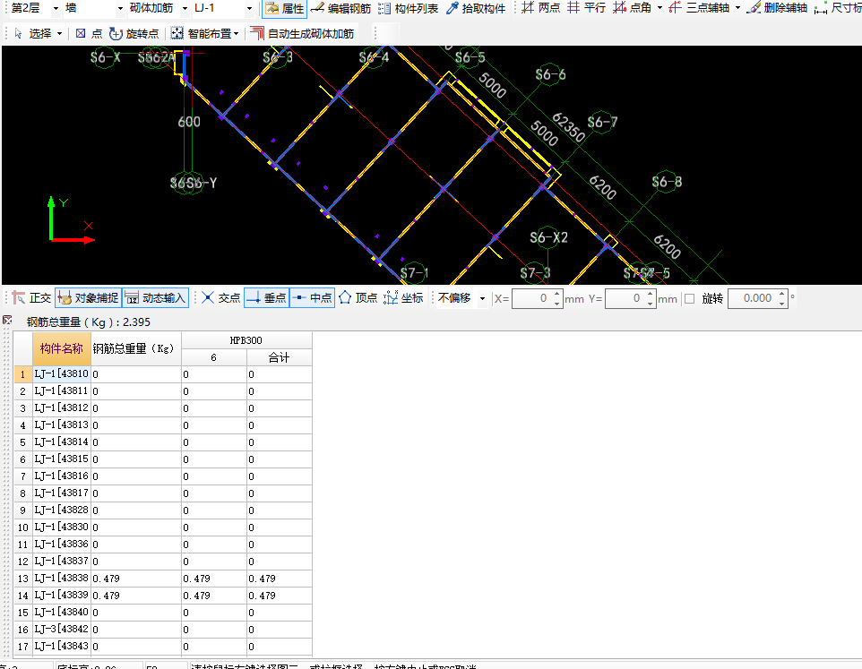Toggle 动态输入 dynamic input

(156, 297)
